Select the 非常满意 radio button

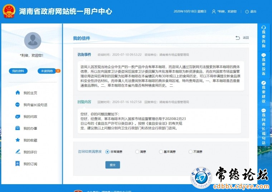[x=107, y=152]
